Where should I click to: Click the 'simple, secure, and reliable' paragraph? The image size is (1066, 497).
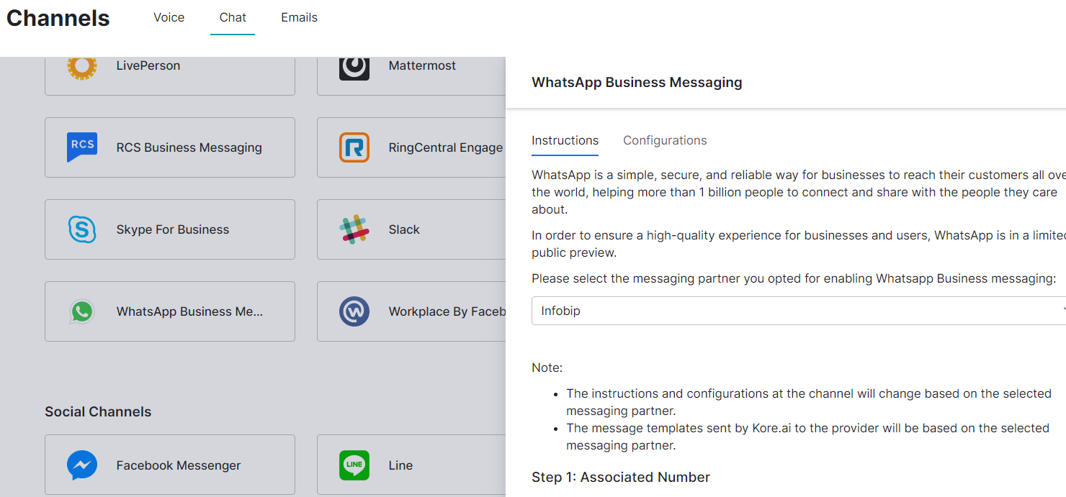pos(799,192)
